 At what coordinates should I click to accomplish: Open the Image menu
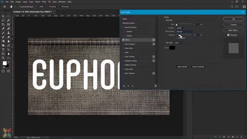(x=18, y=2)
